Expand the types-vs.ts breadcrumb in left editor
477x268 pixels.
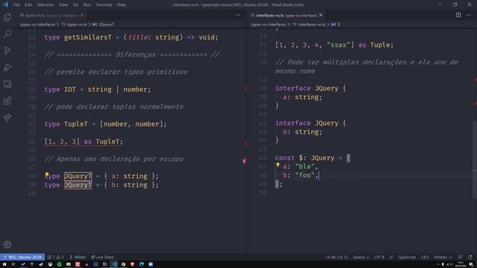click(x=74, y=25)
